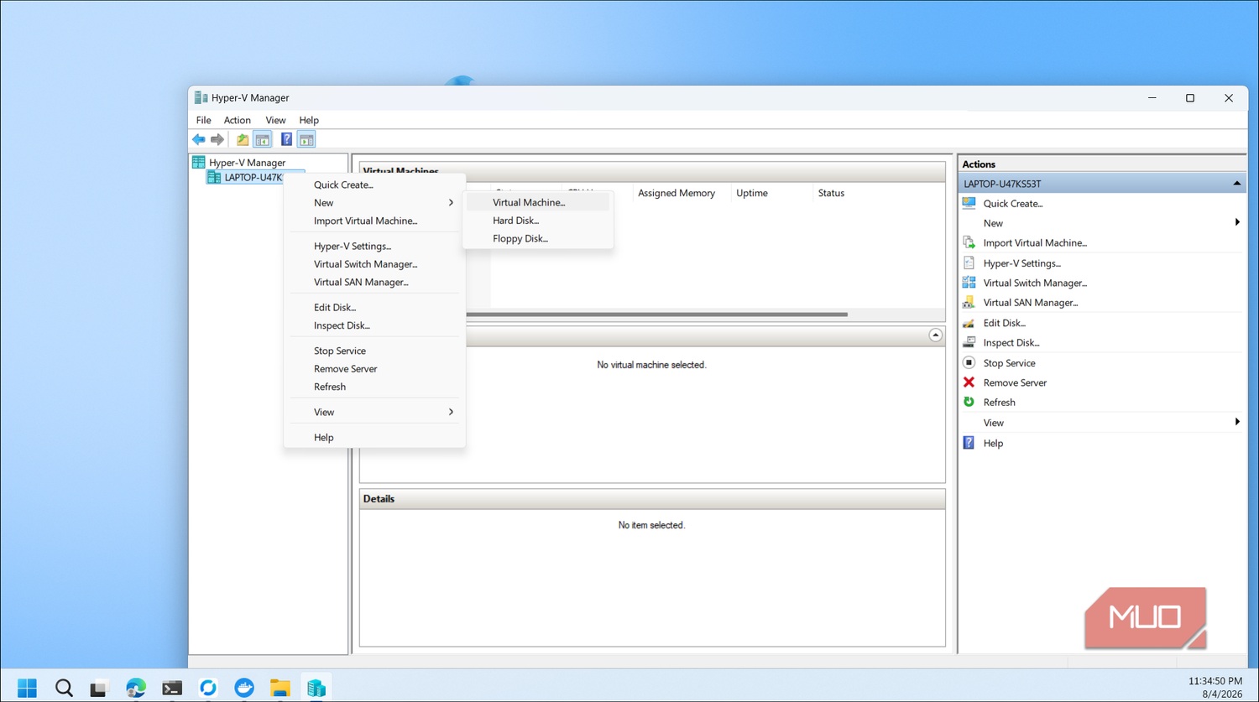Choose Virtual Machine... from the New submenu
The height and width of the screenshot is (702, 1259).
538,202
